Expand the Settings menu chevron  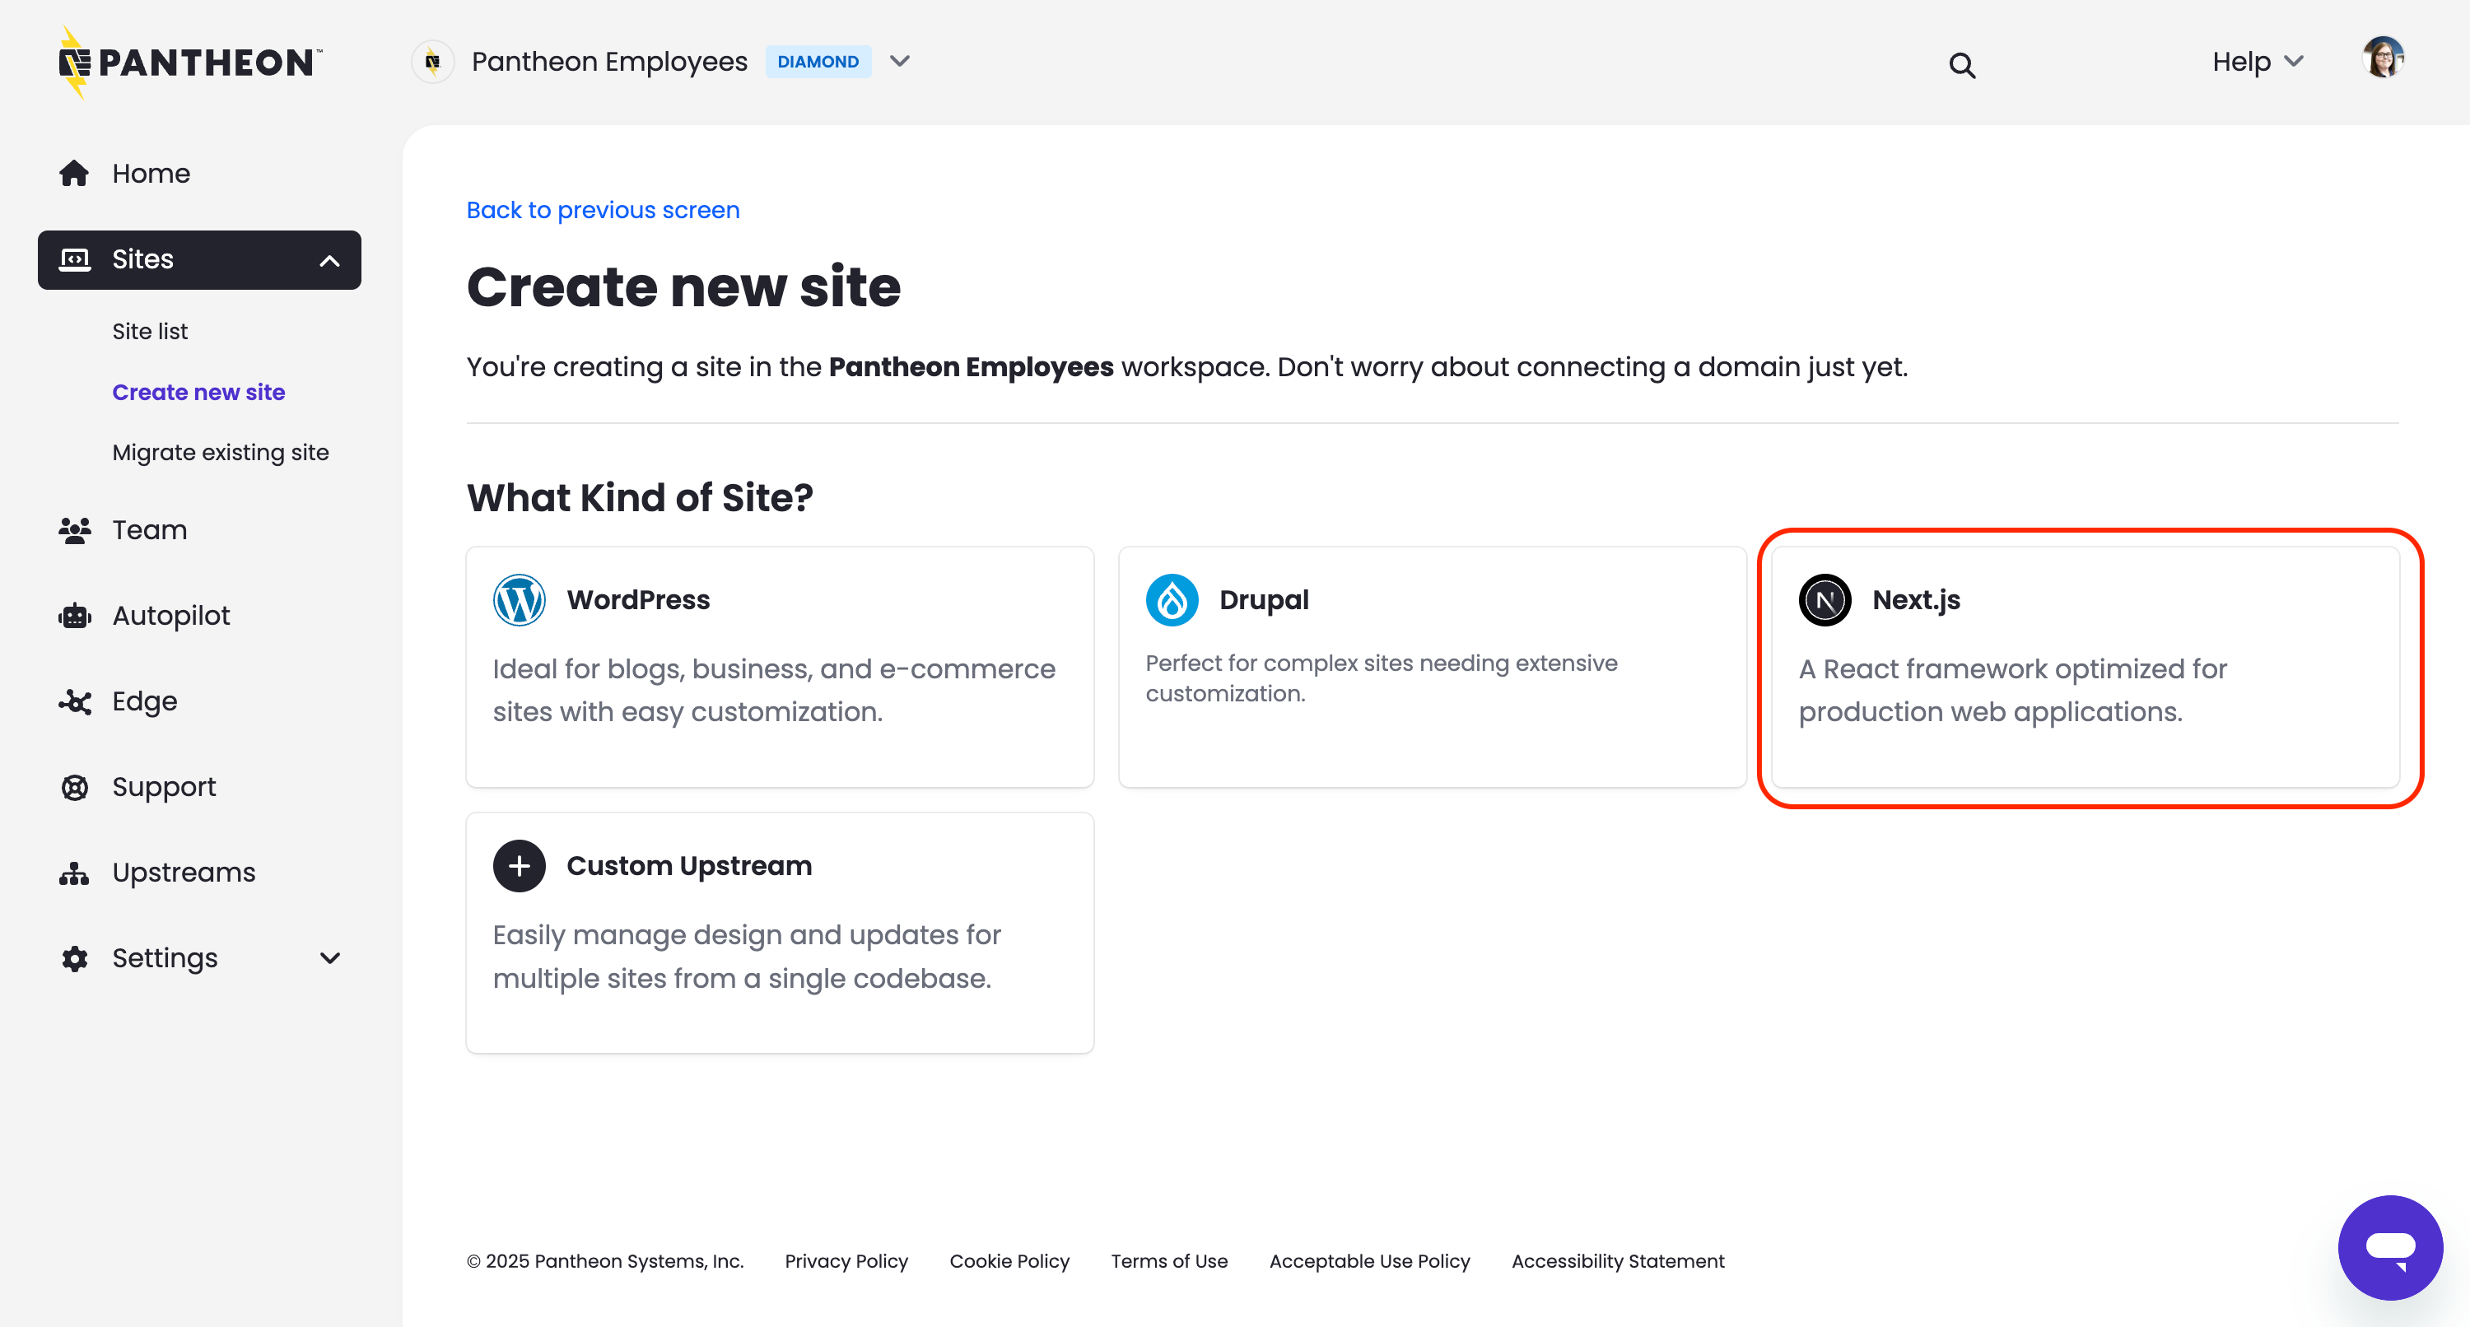click(x=329, y=958)
